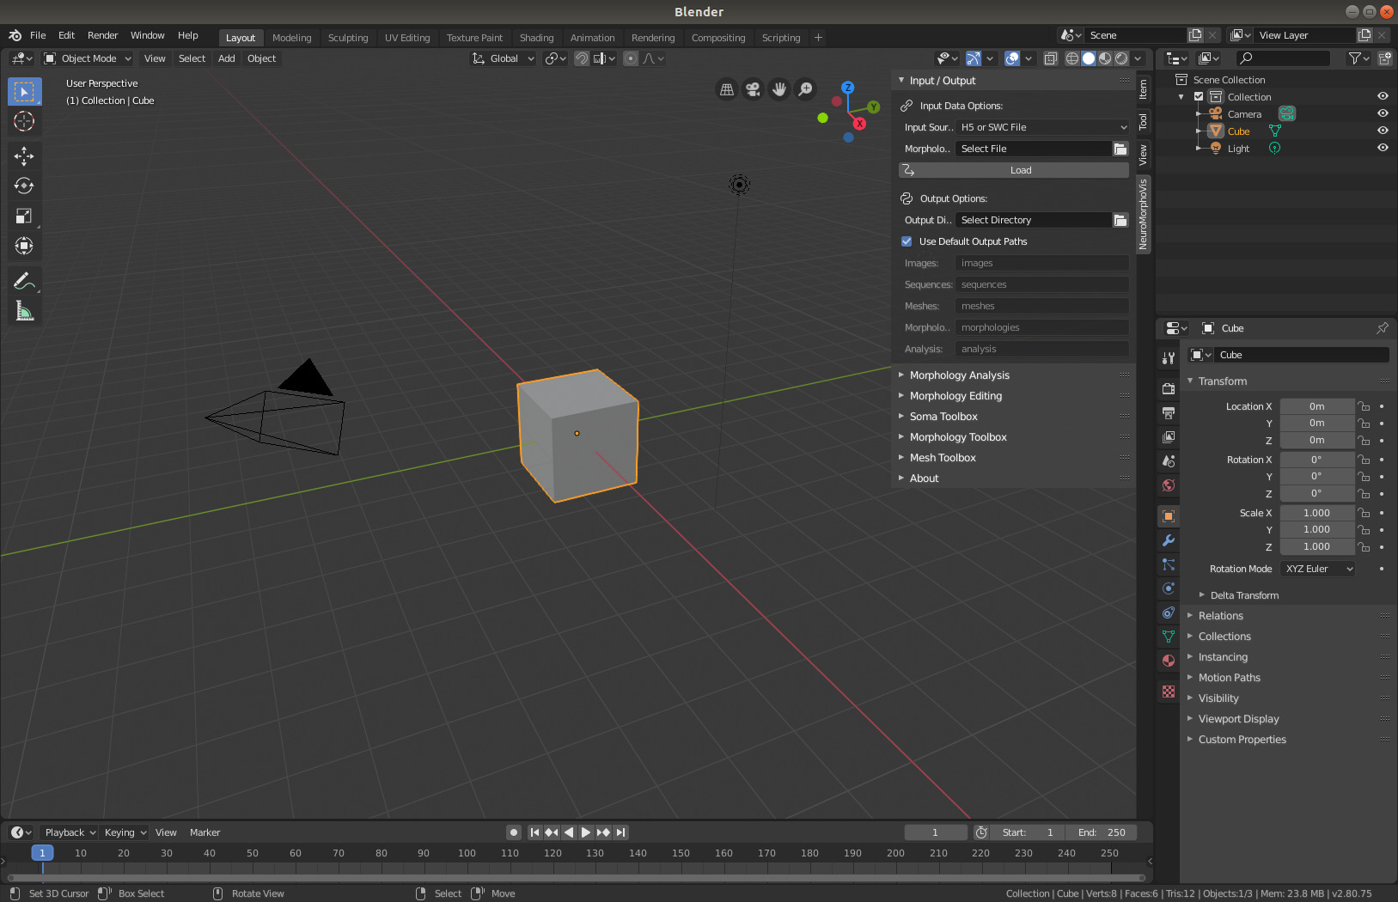The height and width of the screenshot is (902, 1398).
Task: Open the Rotation Mode XYZ Euler dropdown
Action: click(1318, 569)
